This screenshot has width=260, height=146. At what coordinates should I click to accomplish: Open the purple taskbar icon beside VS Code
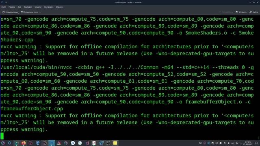tap(87, 143)
